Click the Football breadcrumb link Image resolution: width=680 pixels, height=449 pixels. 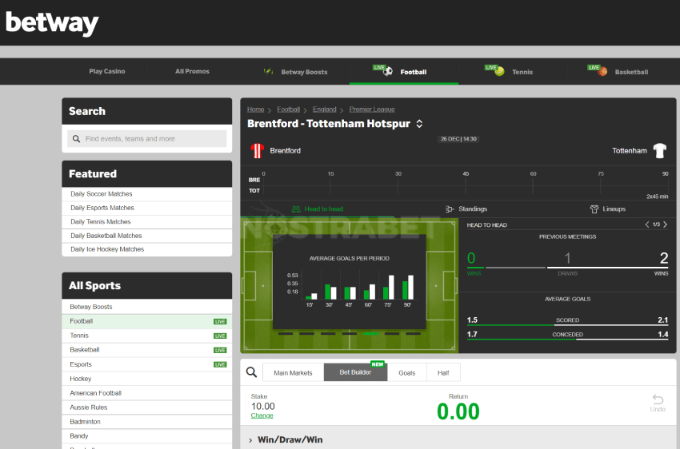tap(288, 109)
